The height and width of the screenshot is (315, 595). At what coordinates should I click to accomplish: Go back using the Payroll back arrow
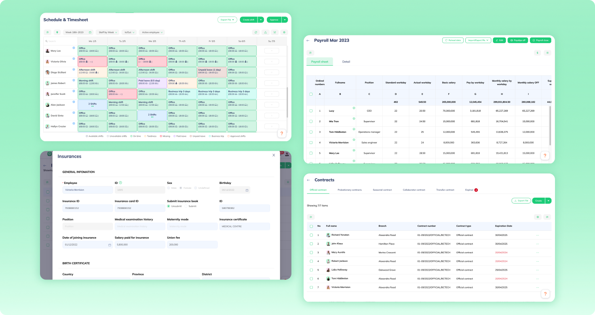[x=308, y=40]
